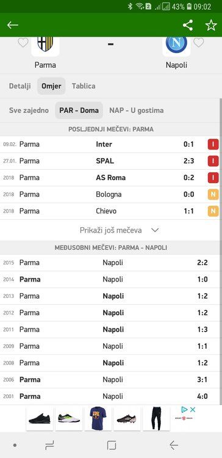Viewport: 222px width, 458px height.
Task: Select the NAP - U gostima filter
Action: [x=137, y=111]
